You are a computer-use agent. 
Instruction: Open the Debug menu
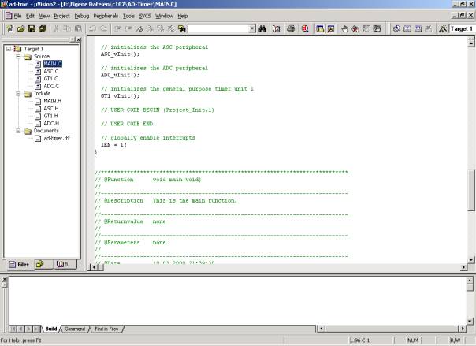82,16
